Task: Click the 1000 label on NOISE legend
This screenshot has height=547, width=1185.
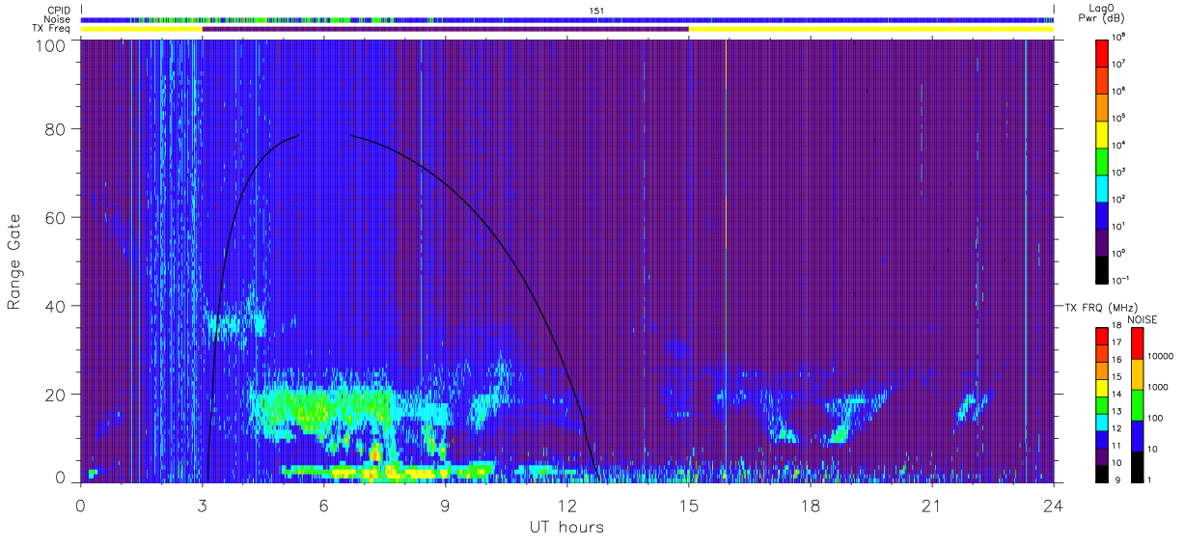Action: click(x=1159, y=388)
